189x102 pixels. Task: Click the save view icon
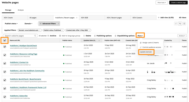184,24
